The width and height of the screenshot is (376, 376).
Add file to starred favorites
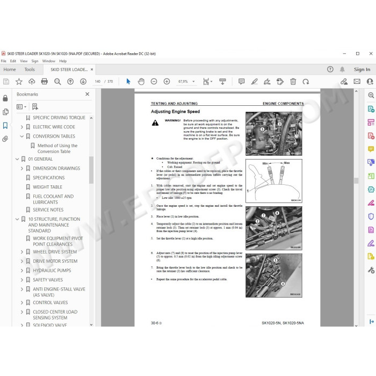19,82
